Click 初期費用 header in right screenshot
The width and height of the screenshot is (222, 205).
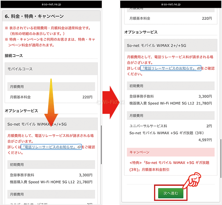[x=171, y=86]
